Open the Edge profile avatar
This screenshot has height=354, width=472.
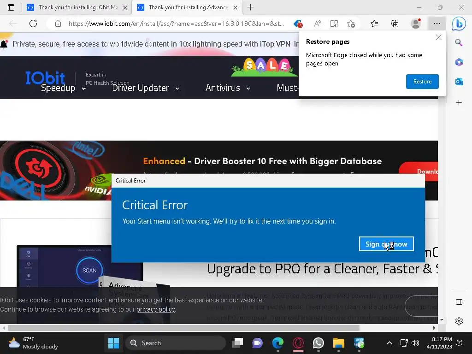click(x=416, y=24)
